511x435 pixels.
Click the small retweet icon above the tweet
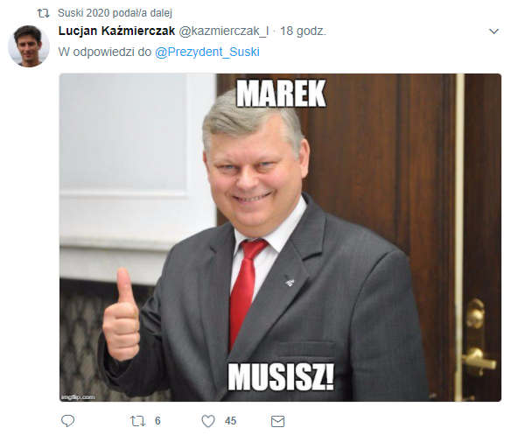tap(43, 13)
